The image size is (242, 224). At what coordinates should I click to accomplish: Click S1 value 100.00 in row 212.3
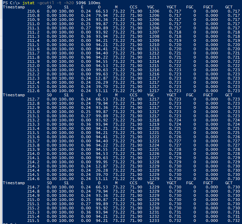[66, 78]
